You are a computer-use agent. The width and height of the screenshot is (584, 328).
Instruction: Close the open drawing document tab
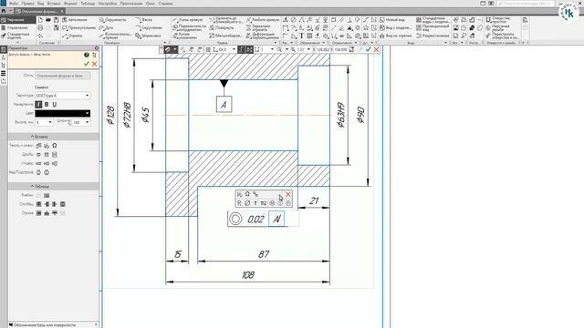62,12
